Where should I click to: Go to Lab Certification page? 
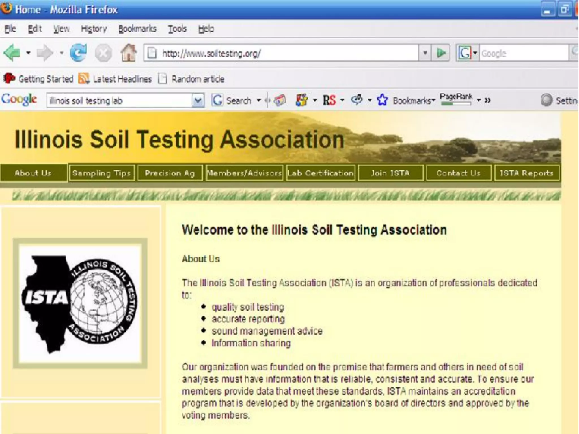point(320,173)
